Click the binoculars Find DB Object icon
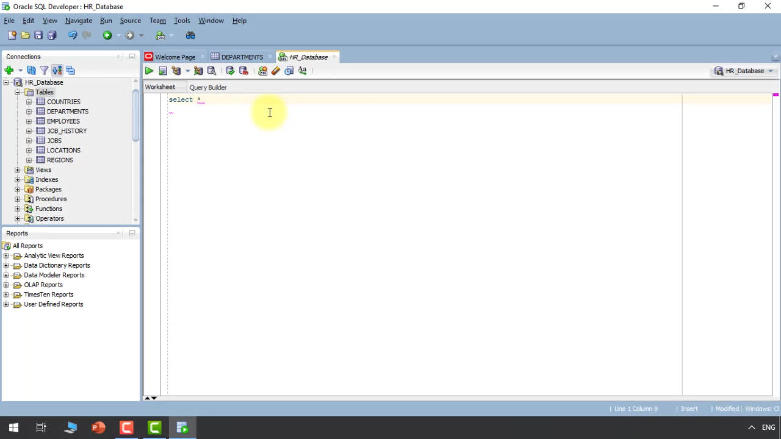Viewport: 781px width, 439px height. [190, 35]
